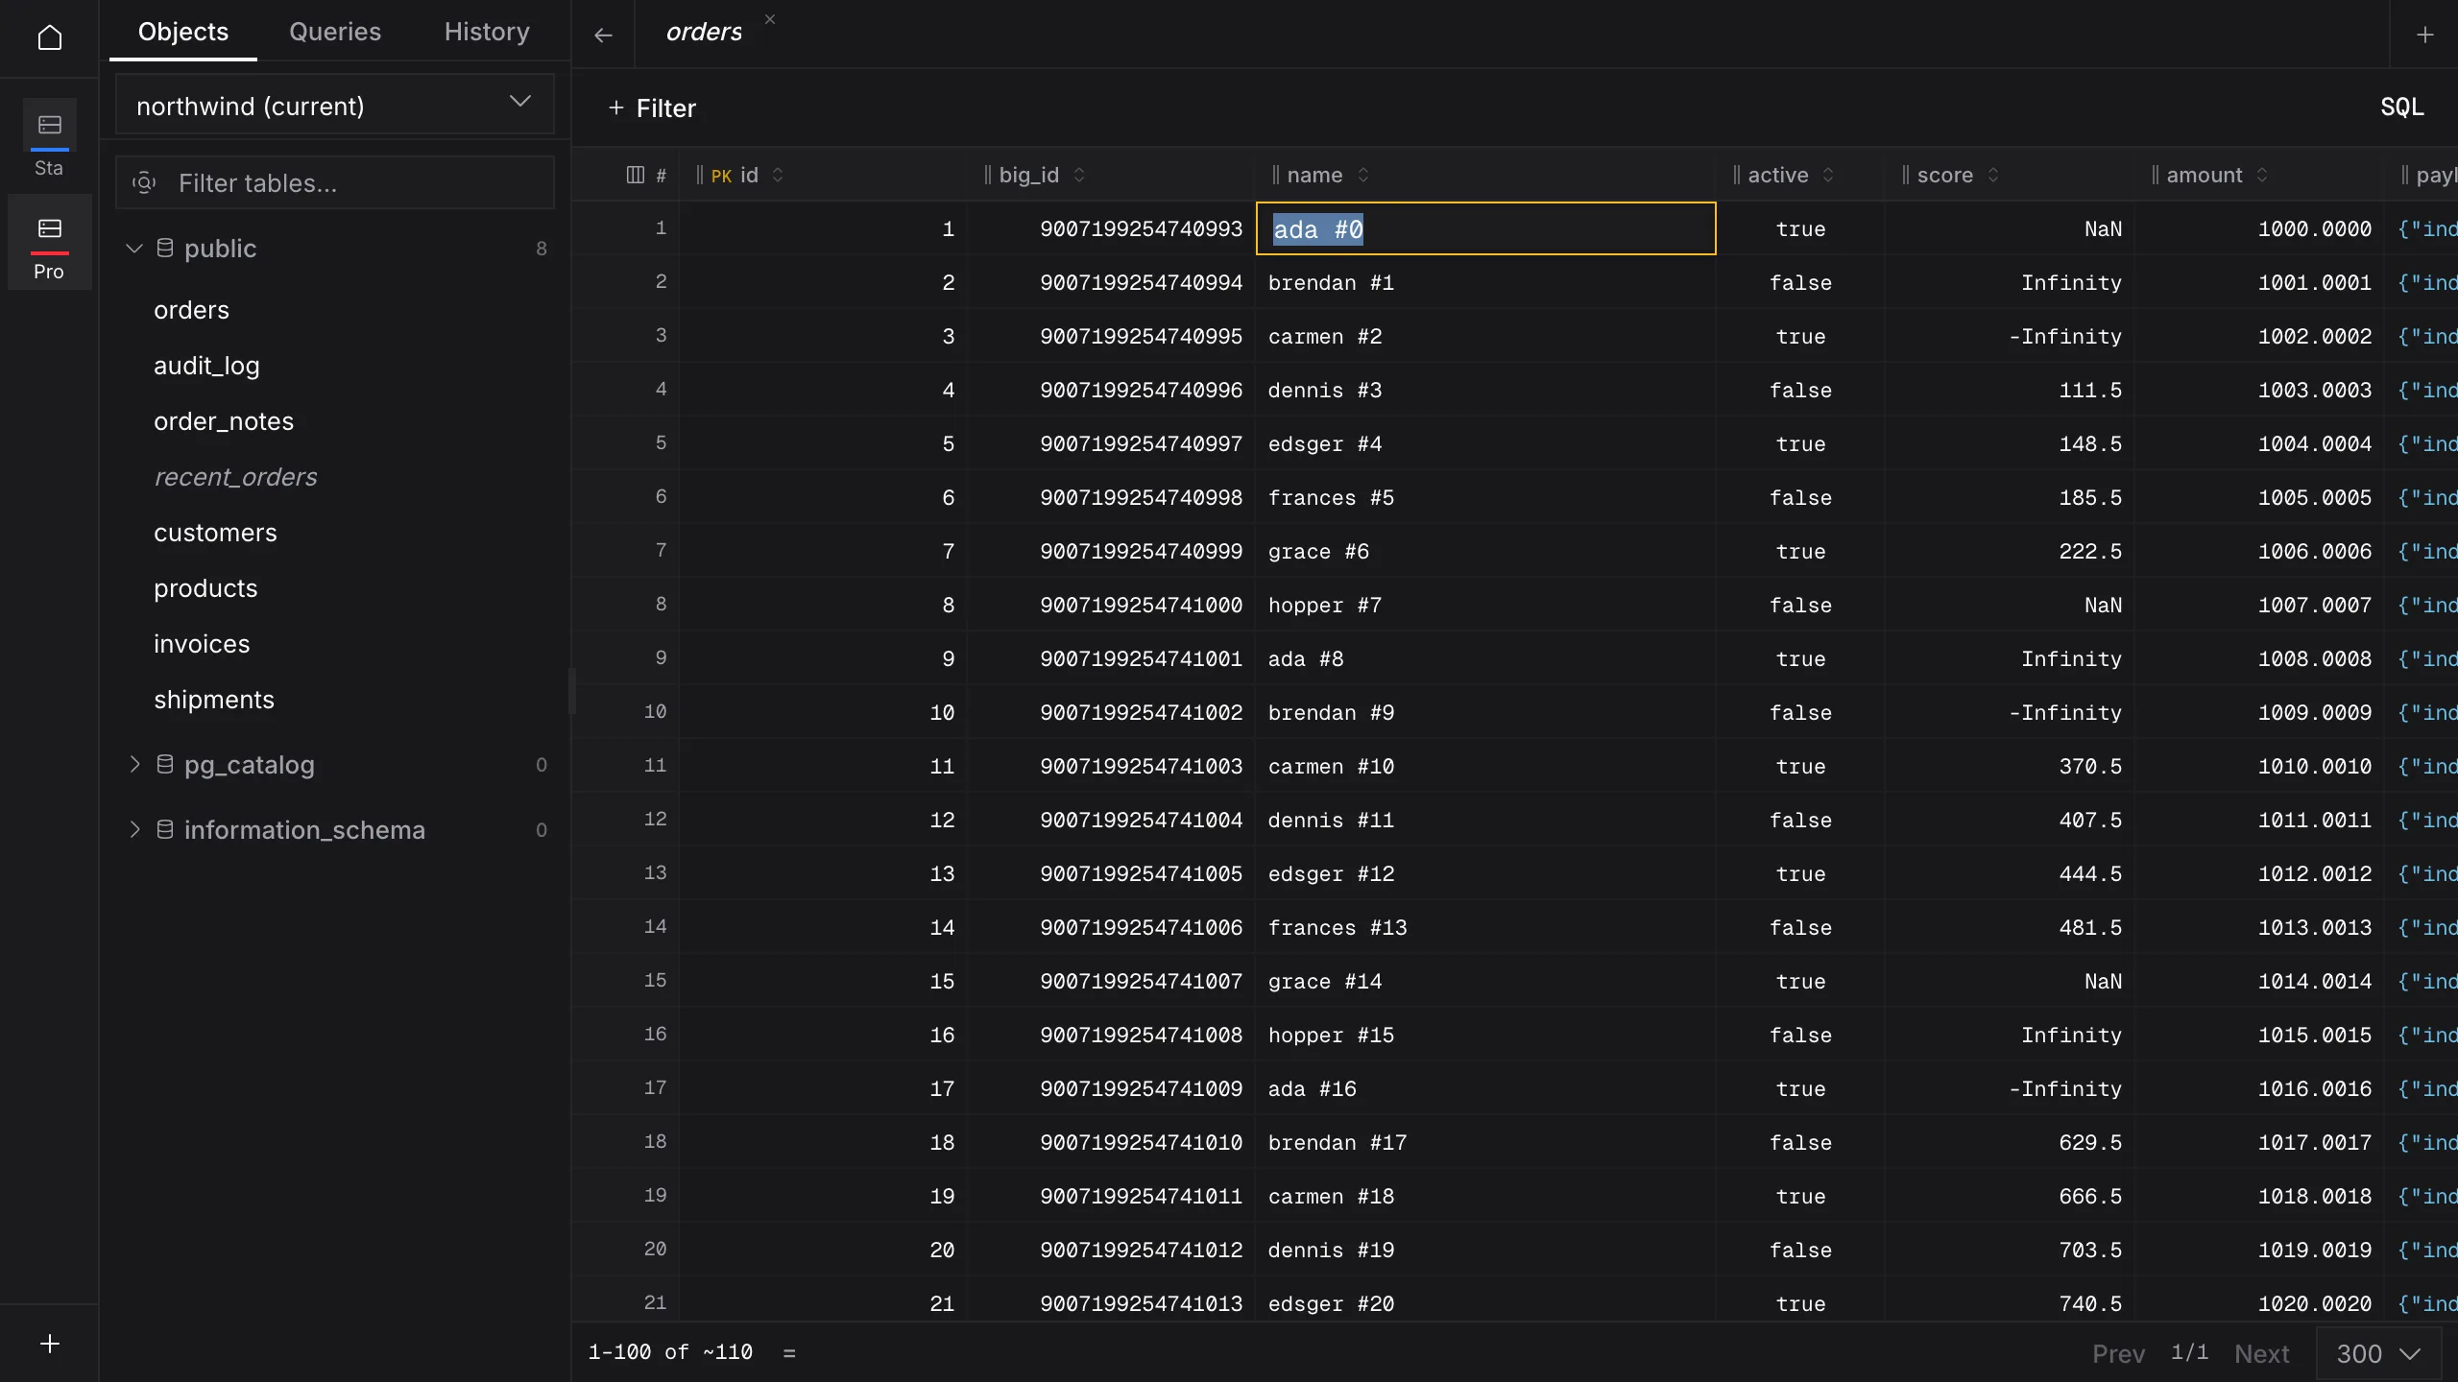This screenshot has height=1382, width=2458.
Task: Open the orders table in tree
Action: tap(191, 310)
